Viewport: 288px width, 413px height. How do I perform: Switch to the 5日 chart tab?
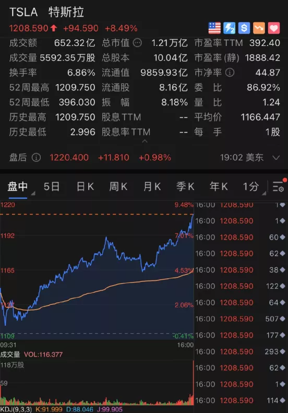(x=52, y=187)
